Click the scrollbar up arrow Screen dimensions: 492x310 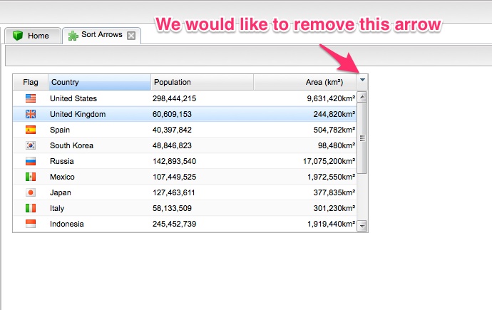point(362,97)
